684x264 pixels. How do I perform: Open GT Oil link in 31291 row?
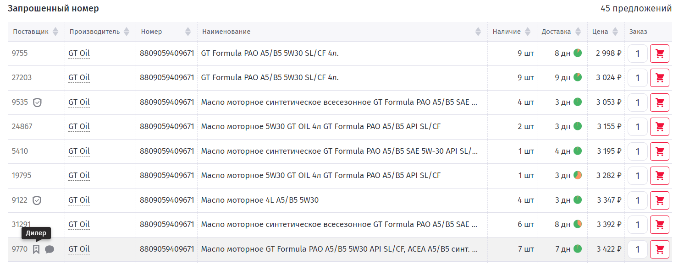click(79, 225)
